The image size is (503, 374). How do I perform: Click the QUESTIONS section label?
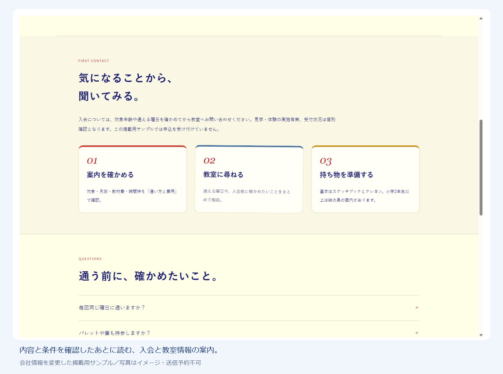point(90,259)
